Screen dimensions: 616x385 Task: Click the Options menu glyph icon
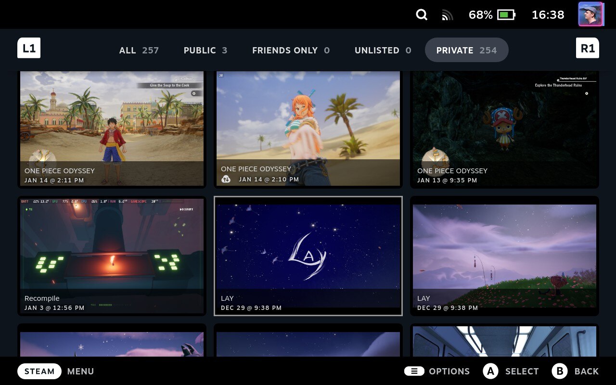click(414, 371)
